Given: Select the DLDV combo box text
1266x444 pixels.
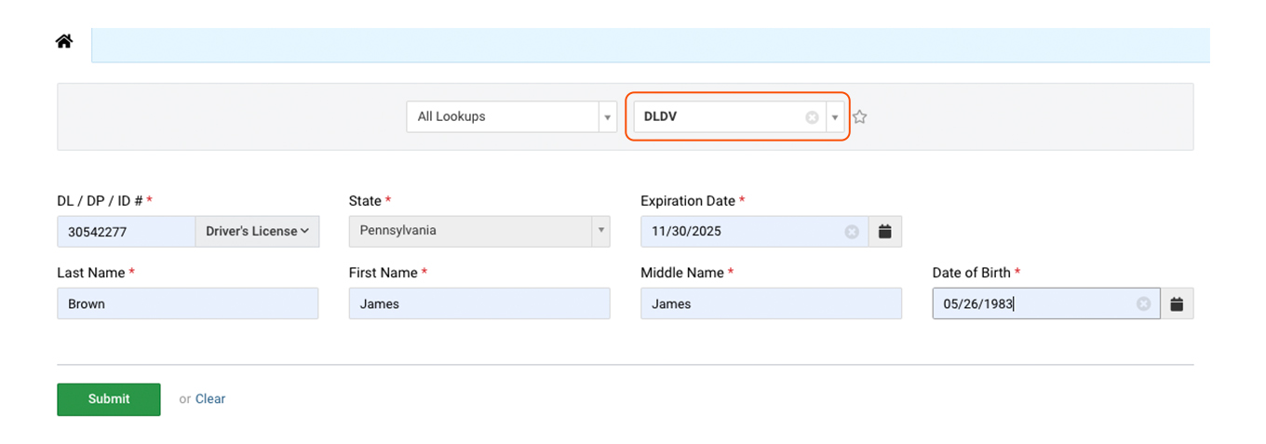Looking at the screenshot, I should coord(659,117).
